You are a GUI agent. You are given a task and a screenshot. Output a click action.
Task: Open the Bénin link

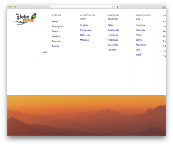click(55, 21)
